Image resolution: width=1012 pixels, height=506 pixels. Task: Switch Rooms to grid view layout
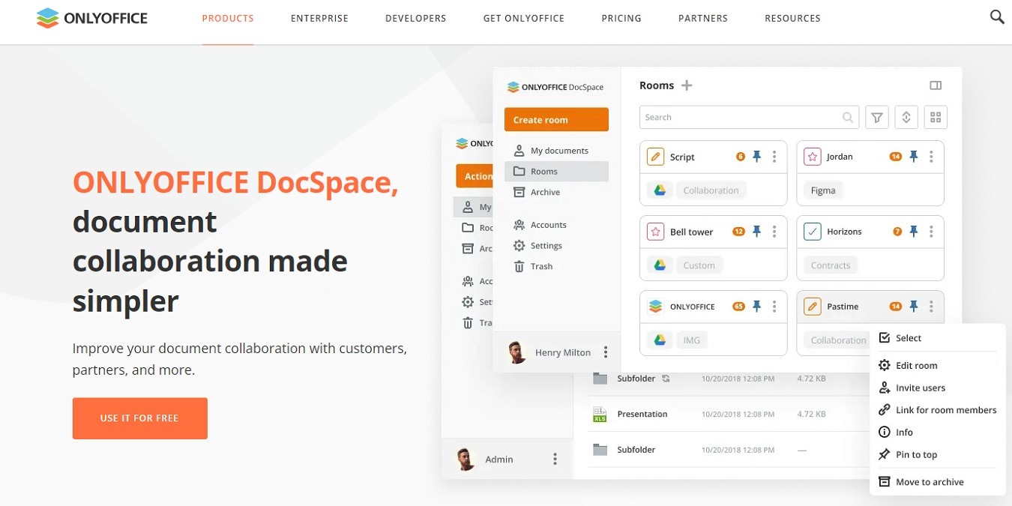936,117
